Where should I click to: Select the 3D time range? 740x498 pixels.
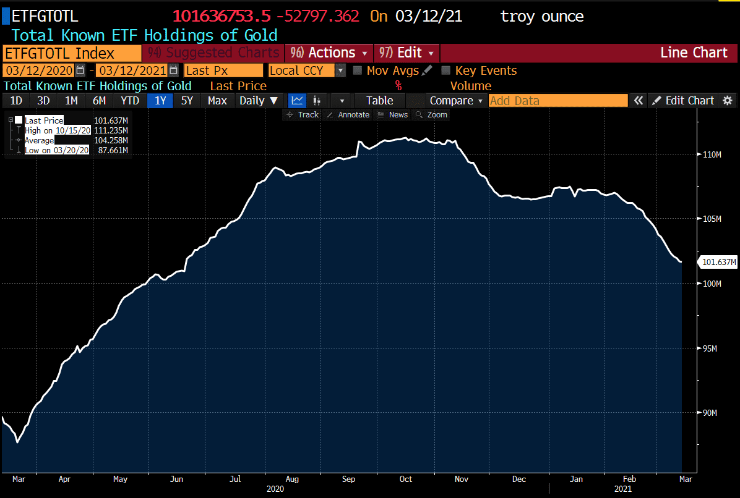[43, 100]
